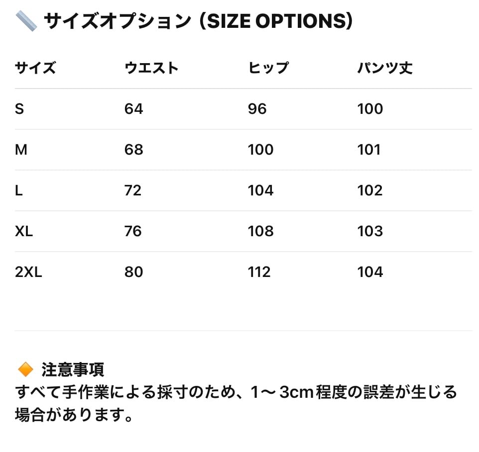
Task: Click the measurement error note paragraph
Action: coord(236,403)
